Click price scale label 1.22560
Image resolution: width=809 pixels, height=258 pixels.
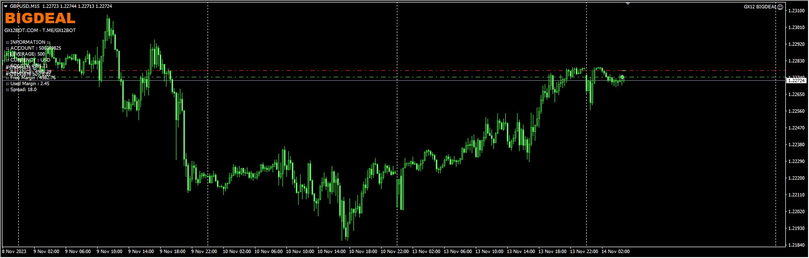pyautogui.click(x=797, y=111)
